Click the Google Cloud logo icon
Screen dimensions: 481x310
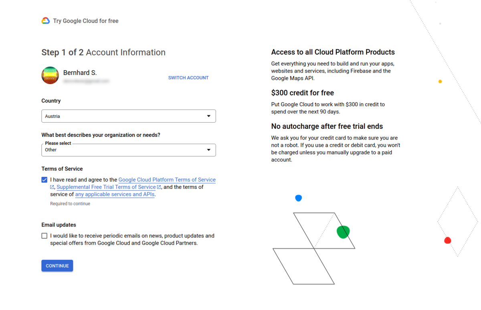click(x=46, y=21)
